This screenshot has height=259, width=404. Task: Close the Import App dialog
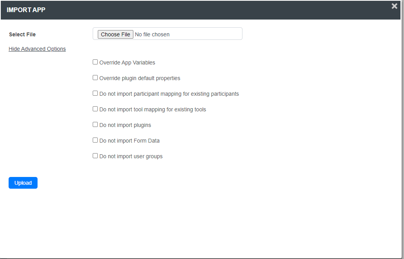(394, 6)
